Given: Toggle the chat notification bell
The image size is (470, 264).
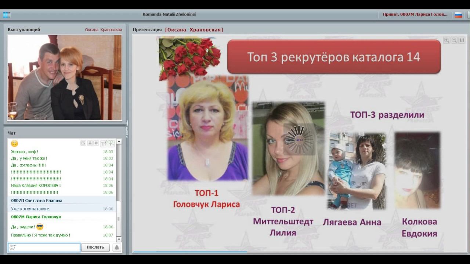Looking at the screenshot, I should pyautogui.click(x=117, y=247).
